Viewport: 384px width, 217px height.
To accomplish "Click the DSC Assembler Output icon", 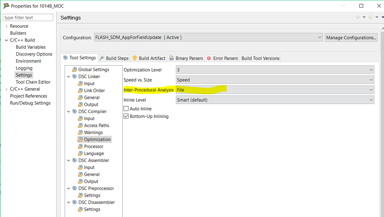I will point(80,181).
